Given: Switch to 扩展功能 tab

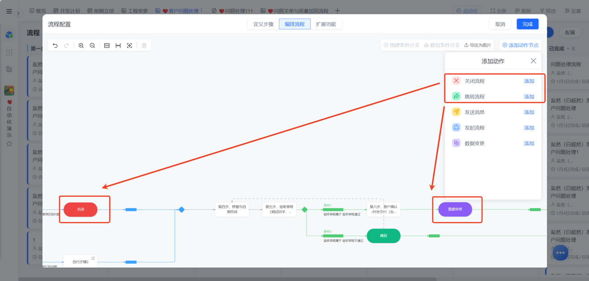Looking at the screenshot, I should coord(326,24).
